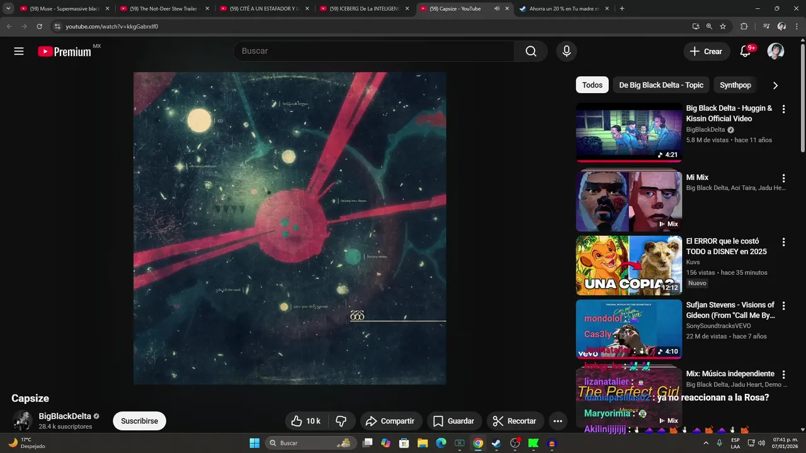
Task: Reload the page in Chrome
Action: [39, 26]
